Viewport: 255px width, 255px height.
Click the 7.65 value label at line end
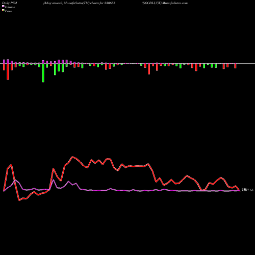247,190
